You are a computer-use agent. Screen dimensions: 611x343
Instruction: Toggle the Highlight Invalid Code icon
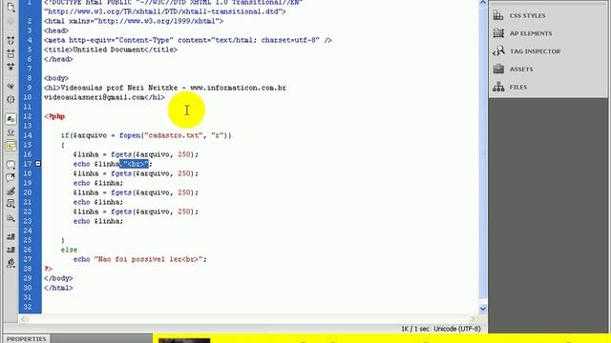click(x=11, y=132)
